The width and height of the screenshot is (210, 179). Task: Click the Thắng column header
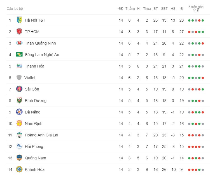click(x=130, y=9)
